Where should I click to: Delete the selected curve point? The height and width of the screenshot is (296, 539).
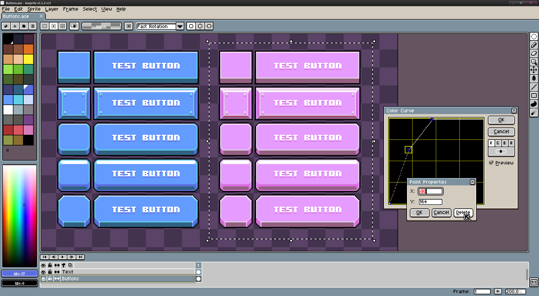(x=463, y=213)
